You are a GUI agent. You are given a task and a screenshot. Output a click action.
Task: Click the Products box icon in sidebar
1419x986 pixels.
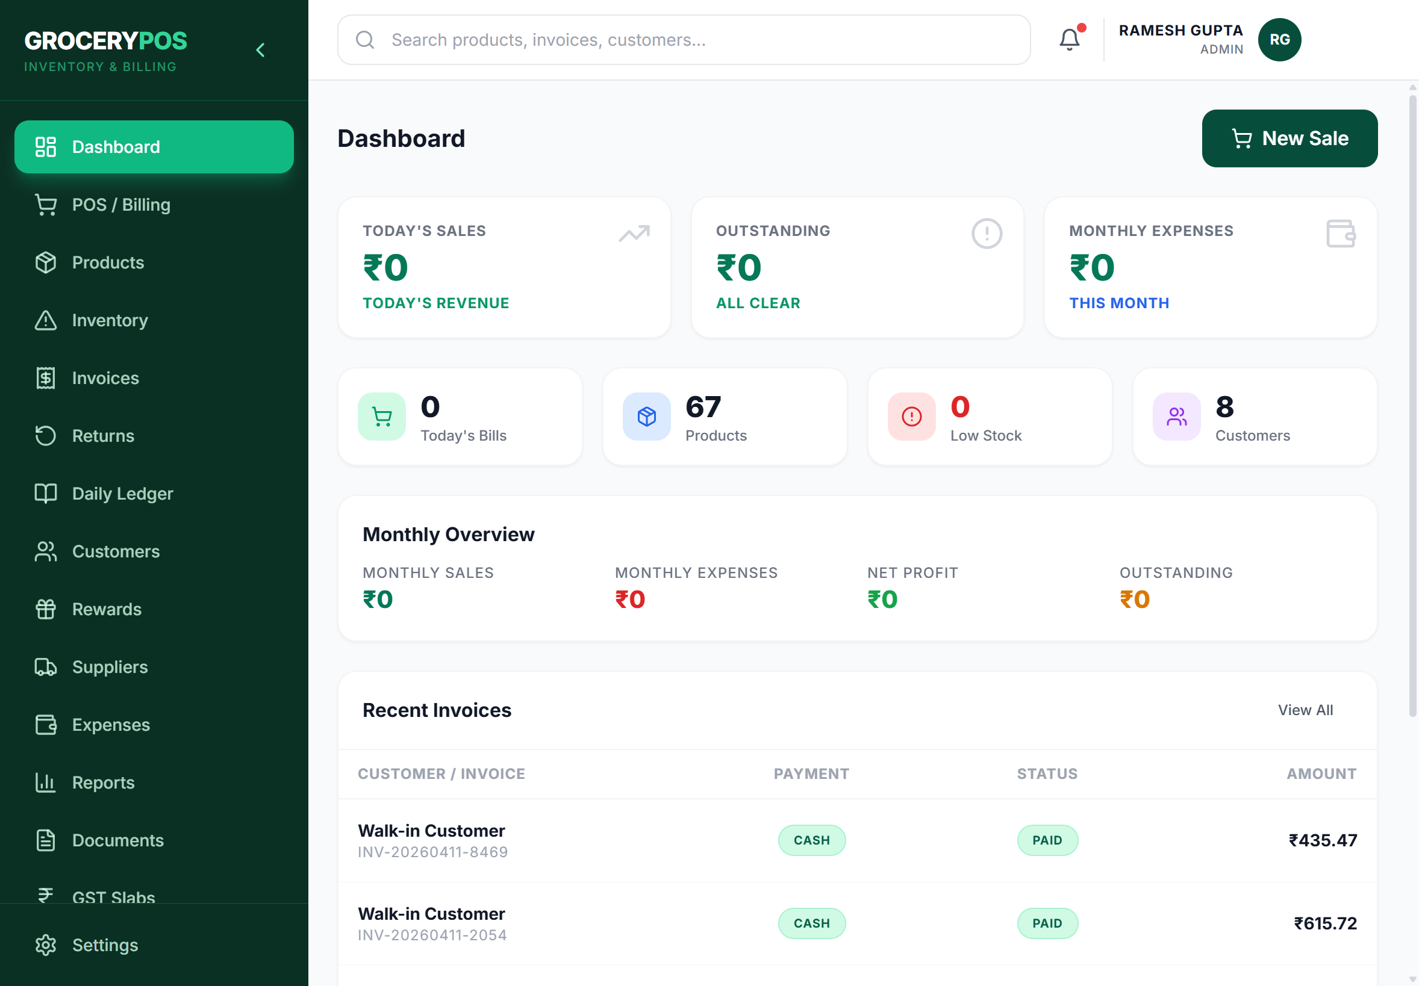[x=46, y=262]
